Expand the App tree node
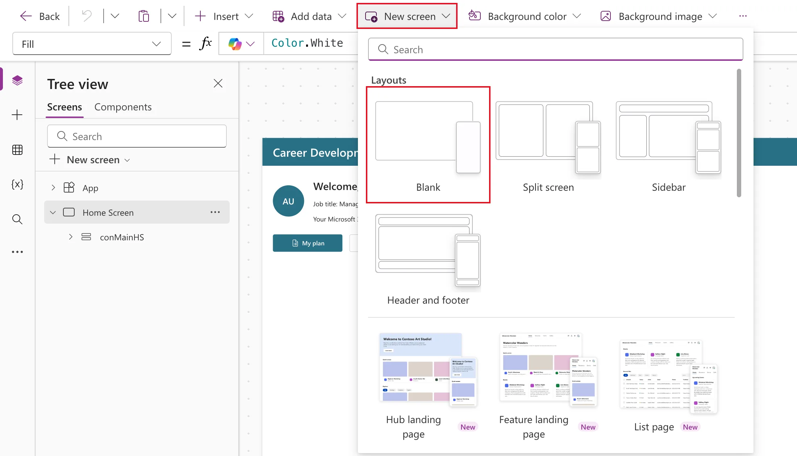797x456 pixels. tap(53, 187)
